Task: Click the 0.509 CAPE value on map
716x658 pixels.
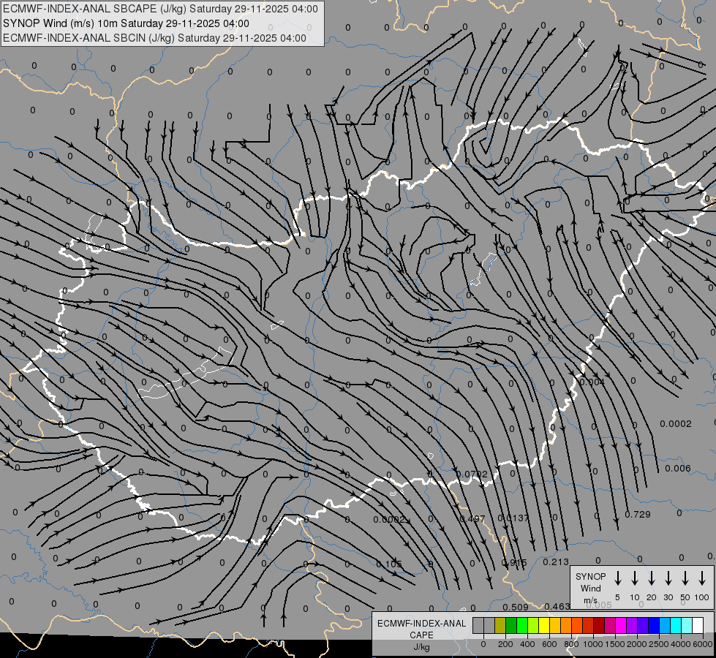Action: click(516, 607)
